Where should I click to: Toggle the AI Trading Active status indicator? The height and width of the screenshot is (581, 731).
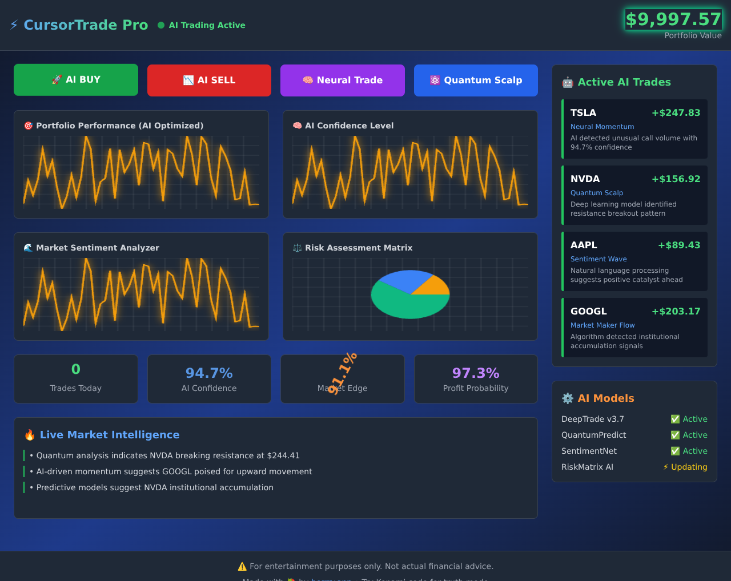click(x=160, y=25)
